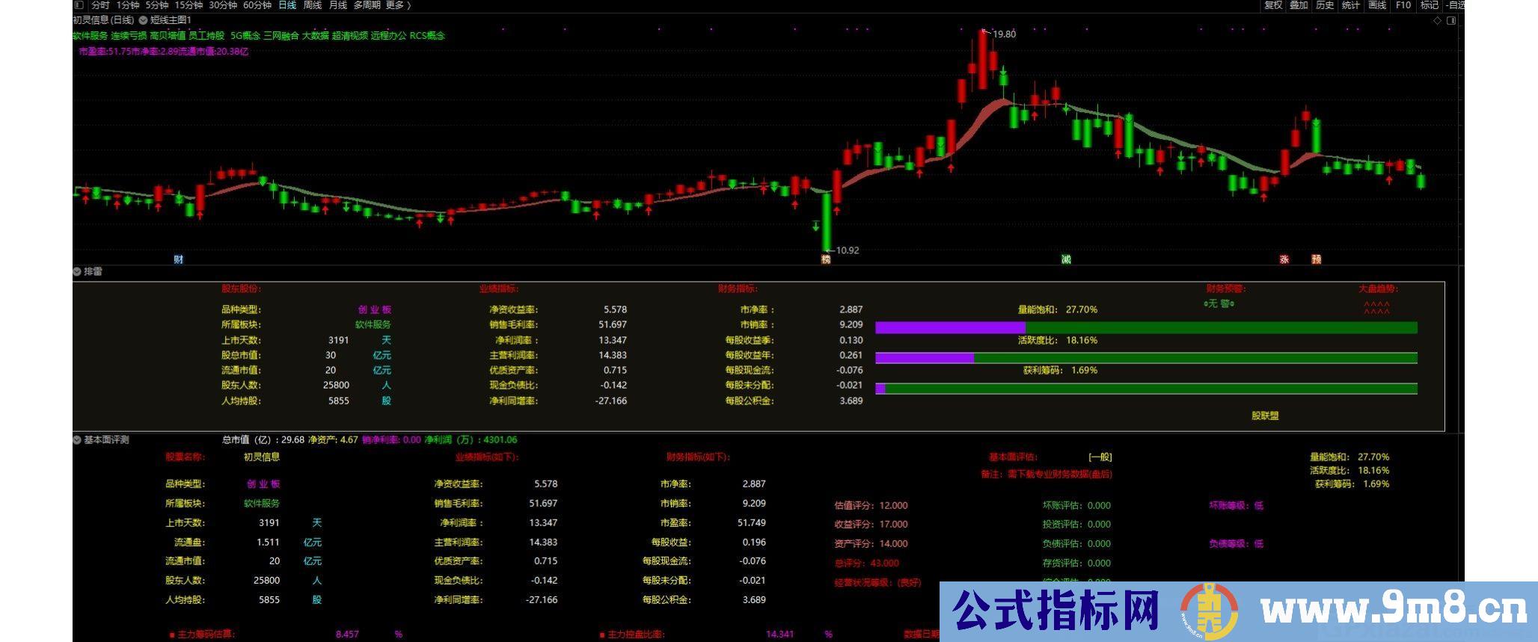The width and height of the screenshot is (1538, 642).
Task: Switch to the 分时 intraday view
Action: pyautogui.click(x=100, y=5)
